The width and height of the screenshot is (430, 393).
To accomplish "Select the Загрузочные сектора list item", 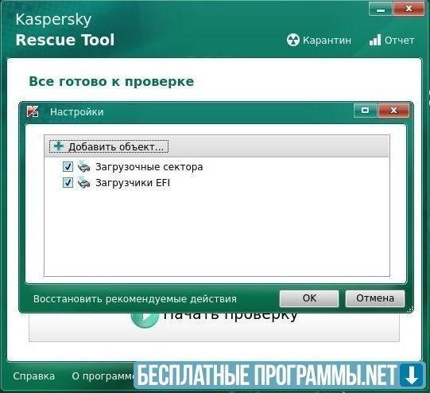I will [x=149, y=167].
